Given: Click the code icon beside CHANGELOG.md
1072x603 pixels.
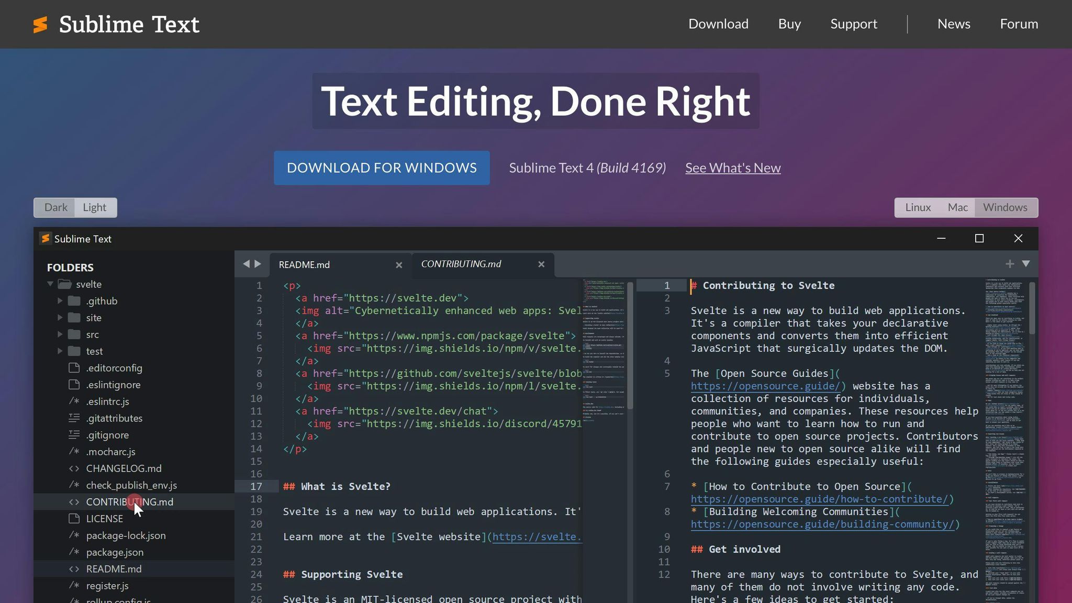Looking at the screenshot, I should (x=73, y=468).
